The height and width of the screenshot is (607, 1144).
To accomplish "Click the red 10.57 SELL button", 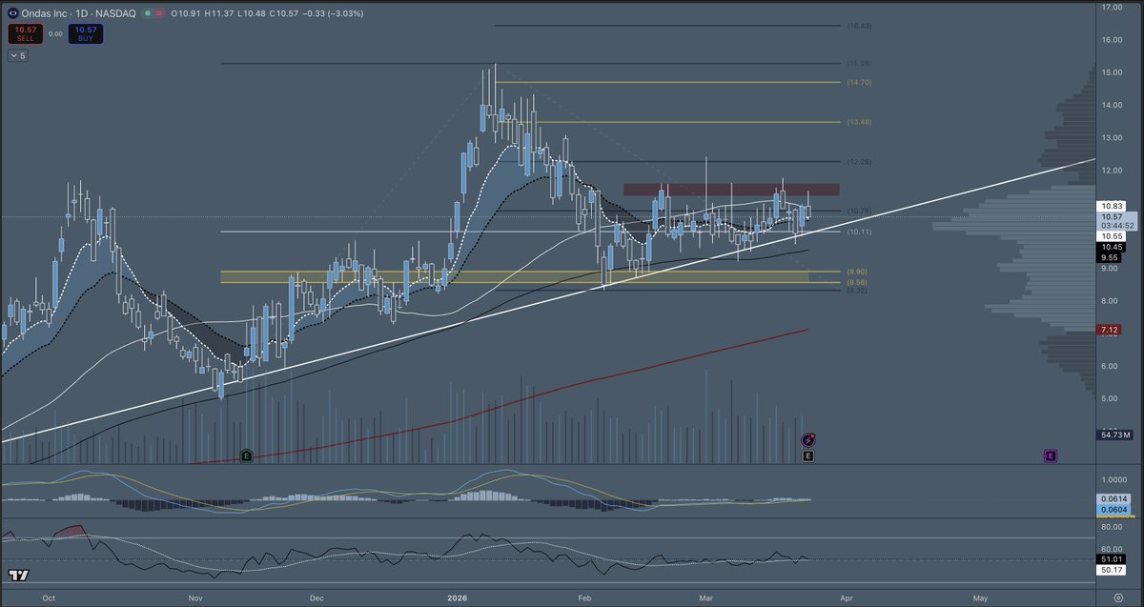I will click(24, 33).
